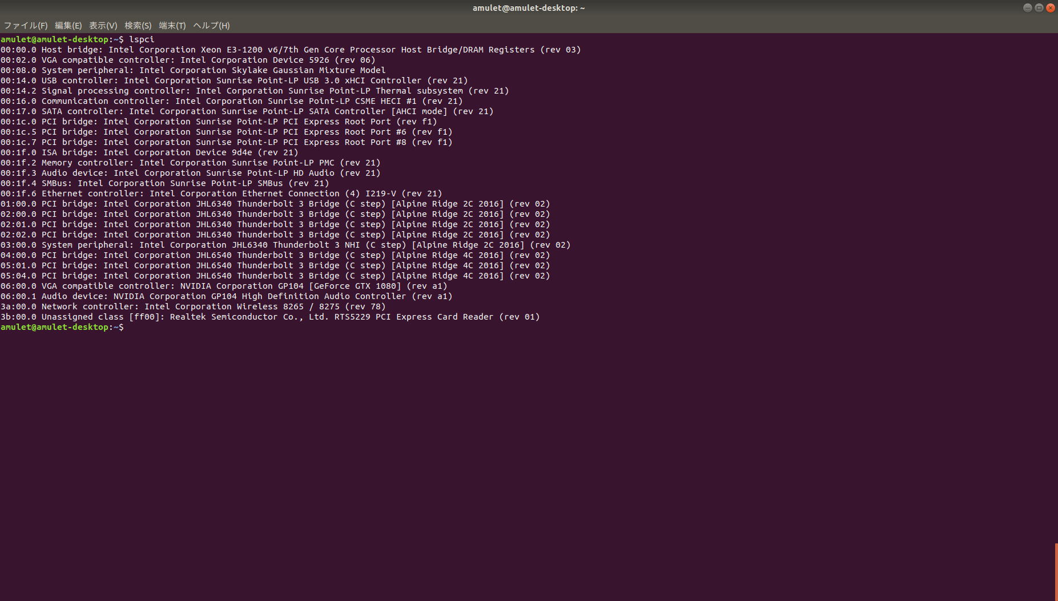Open the 表示(V) menu
The width and height of the screenshot is (1058, 601).
click(x=103, y=26)
